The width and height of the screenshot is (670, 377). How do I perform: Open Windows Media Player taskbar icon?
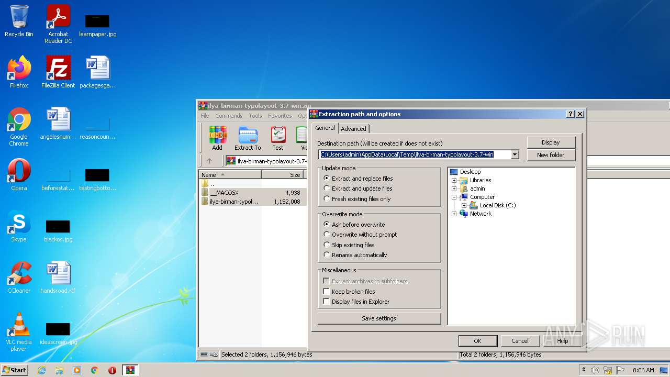coord(77,370)
